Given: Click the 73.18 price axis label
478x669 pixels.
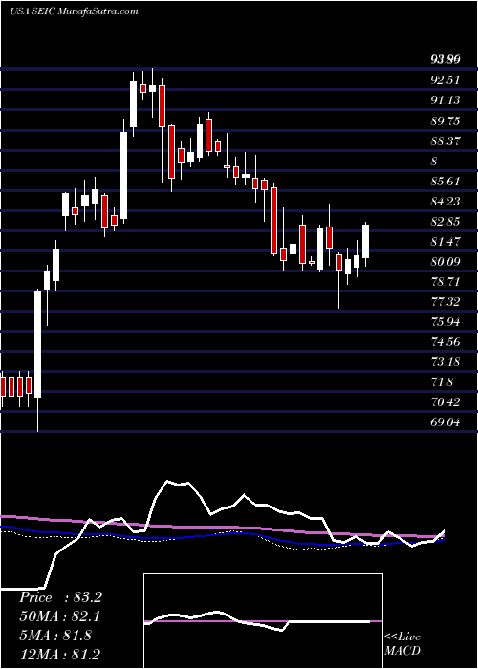Looking at the screenshot, I should point(445,362).
